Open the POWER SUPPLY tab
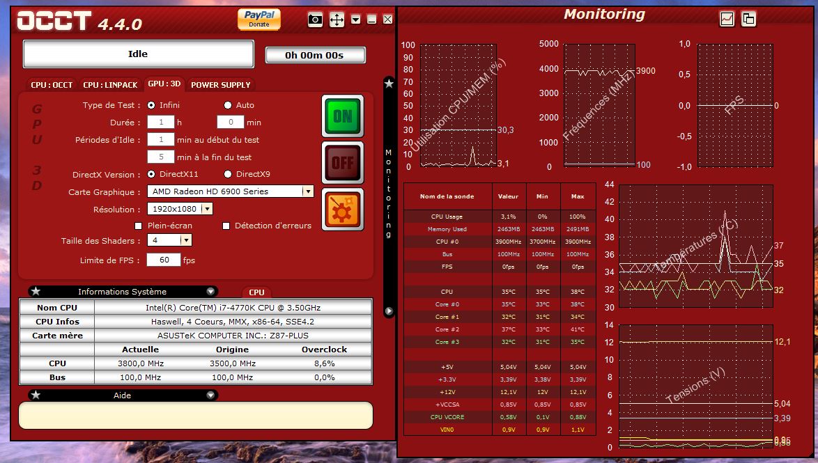The width and height of the screenshot is (818, 463). (x=221, y=84)
